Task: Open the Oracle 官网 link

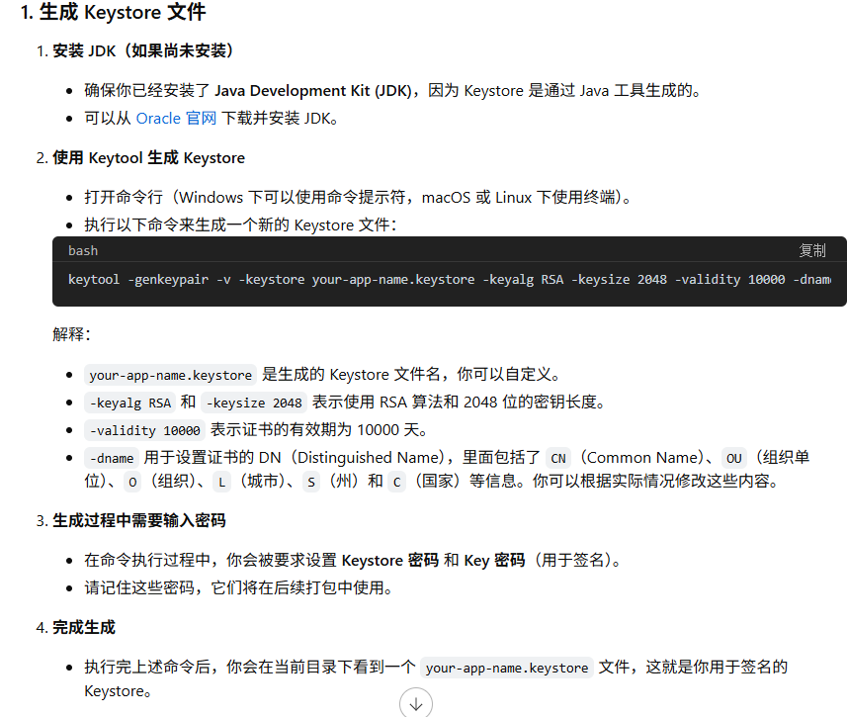Action: [176, 118]
